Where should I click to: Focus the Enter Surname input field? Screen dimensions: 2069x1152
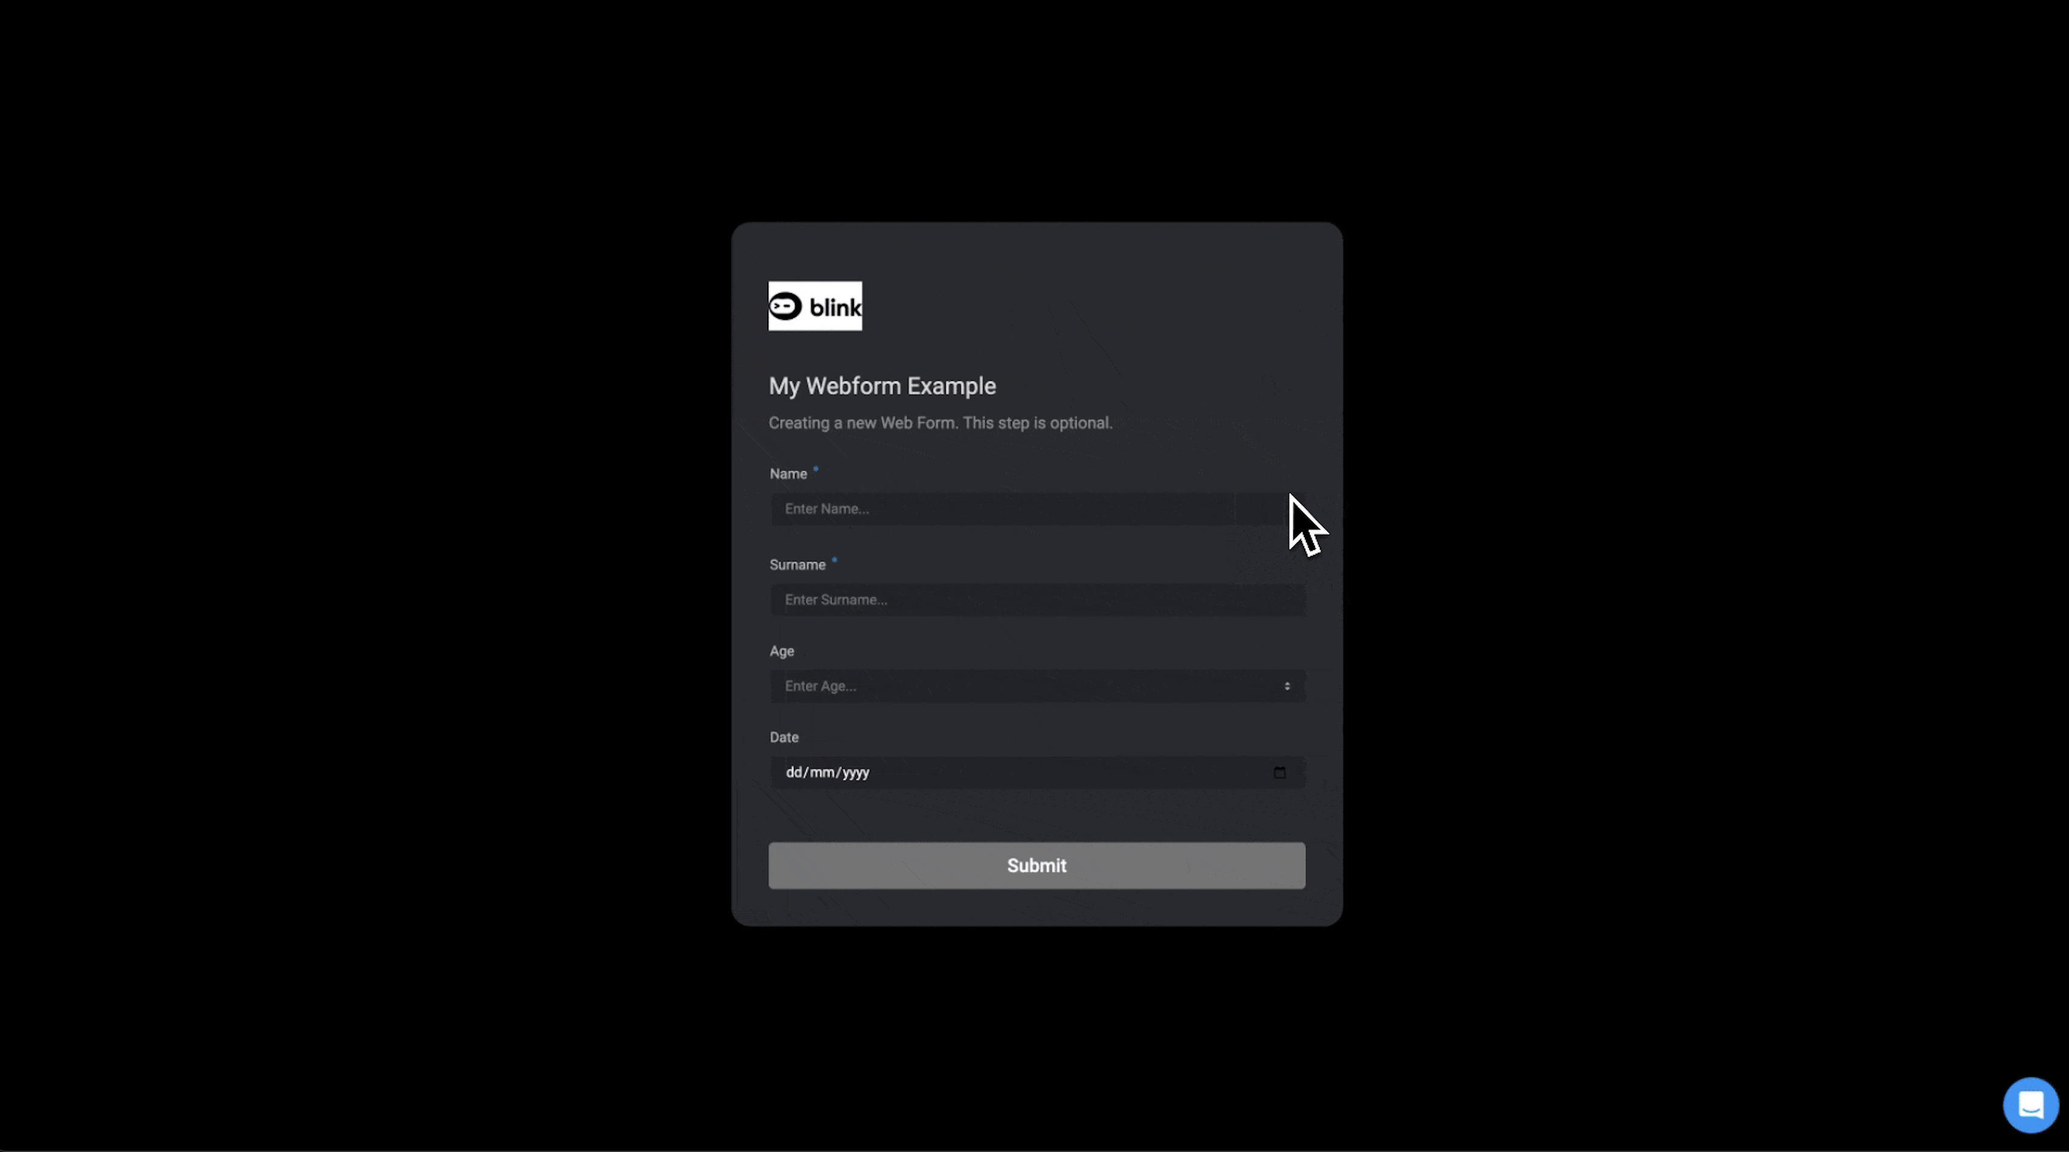[x=1038, y=600]
